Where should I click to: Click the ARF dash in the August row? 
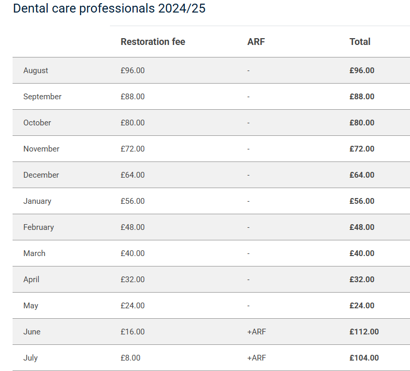point(249,71)
